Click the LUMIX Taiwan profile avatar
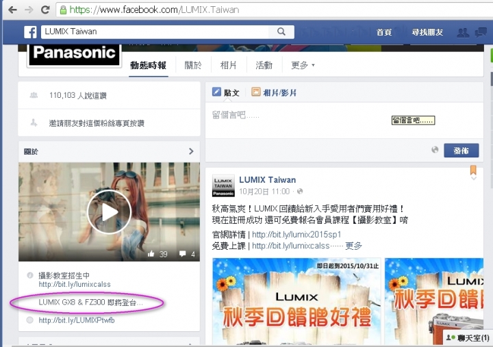493x347 pixels. click(223, 185)
